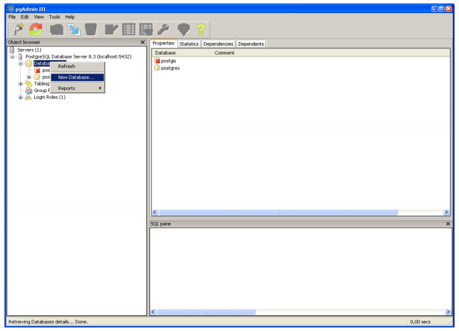Screen dimensions: 459x331
Task: Click the Database column header
Action: [181, 53]
